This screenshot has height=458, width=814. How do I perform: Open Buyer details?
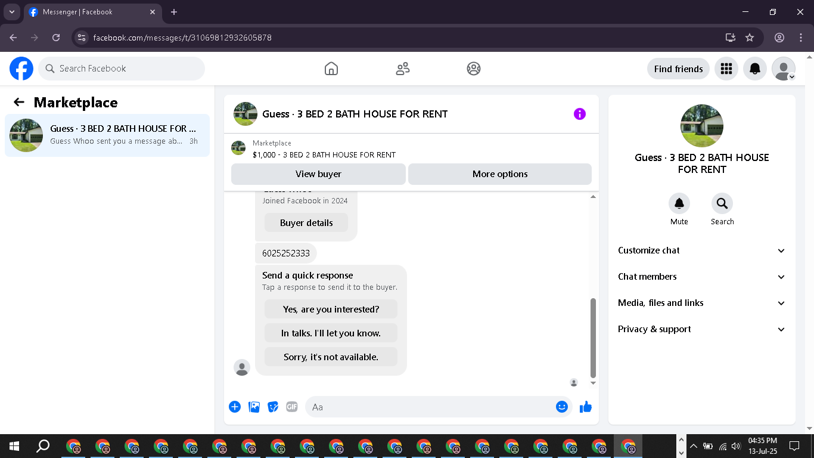[306, 223]
